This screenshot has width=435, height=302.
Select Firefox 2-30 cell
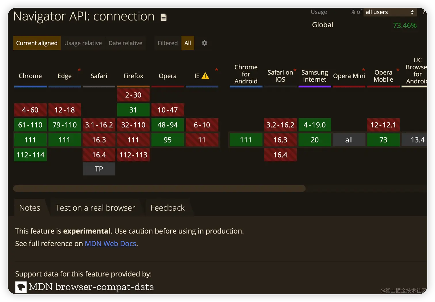[x=133, y=95]
